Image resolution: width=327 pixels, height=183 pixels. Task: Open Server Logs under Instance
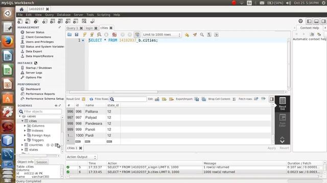pos(34,73)
